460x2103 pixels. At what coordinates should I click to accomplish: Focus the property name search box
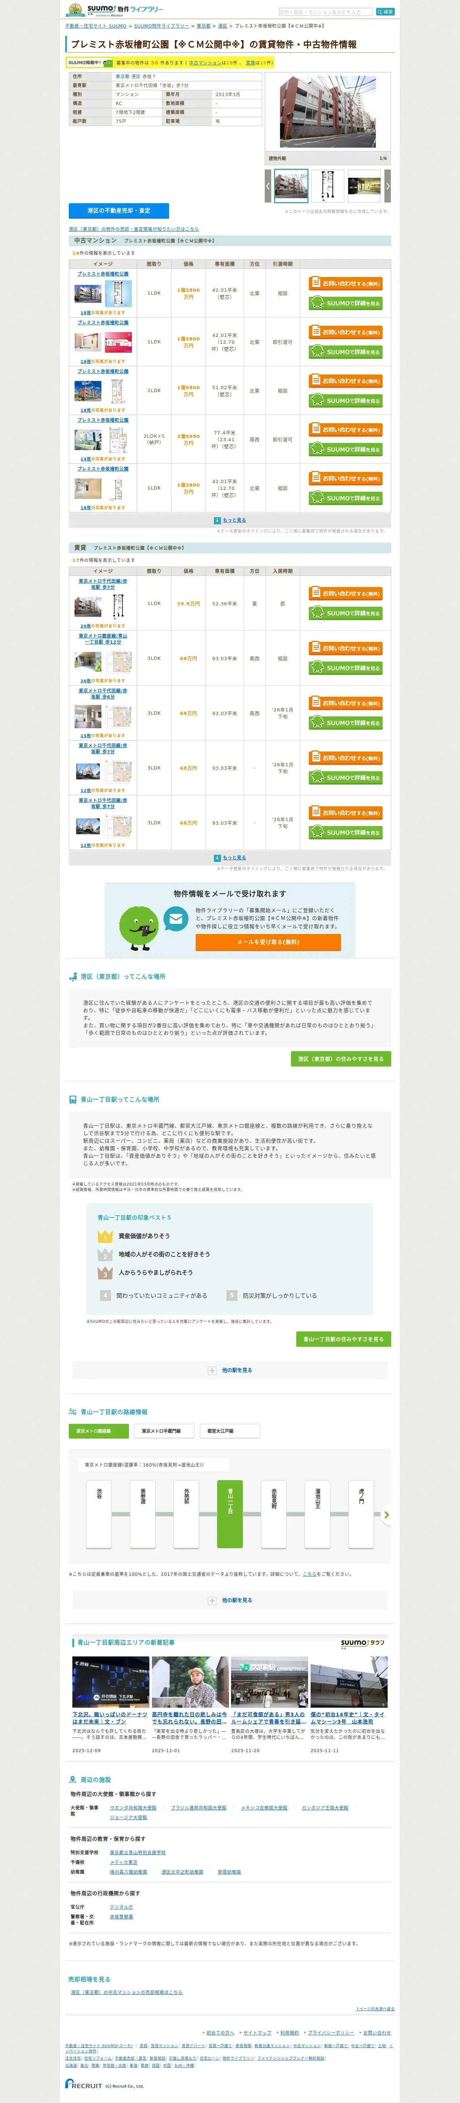(325, 12)
